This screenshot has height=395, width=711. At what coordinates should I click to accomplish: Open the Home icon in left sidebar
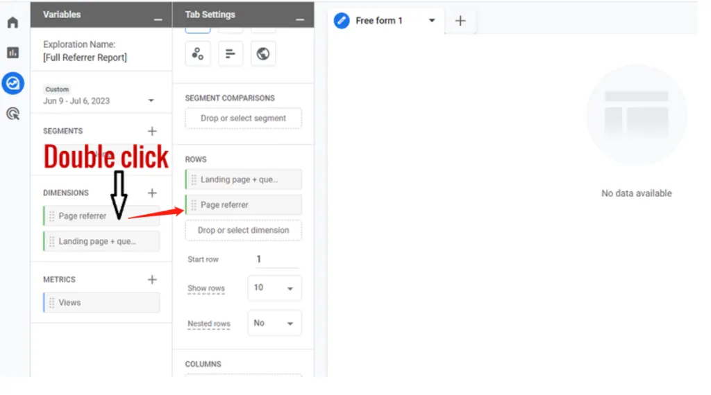[12, 23]
